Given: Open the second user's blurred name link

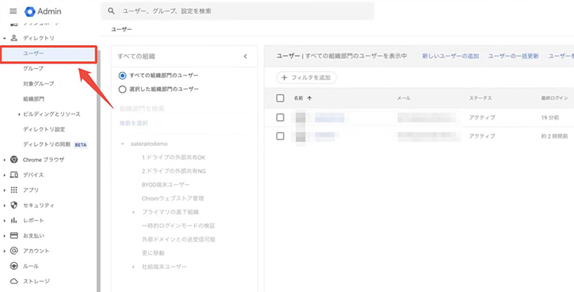Looking at the screenshot, I should tap(325, 136).
